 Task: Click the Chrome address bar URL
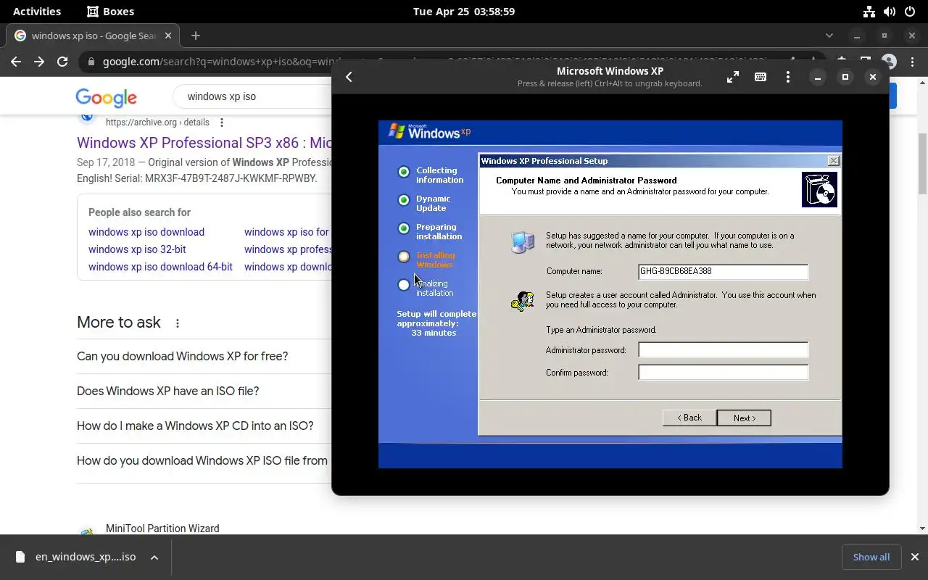point(435,62)
